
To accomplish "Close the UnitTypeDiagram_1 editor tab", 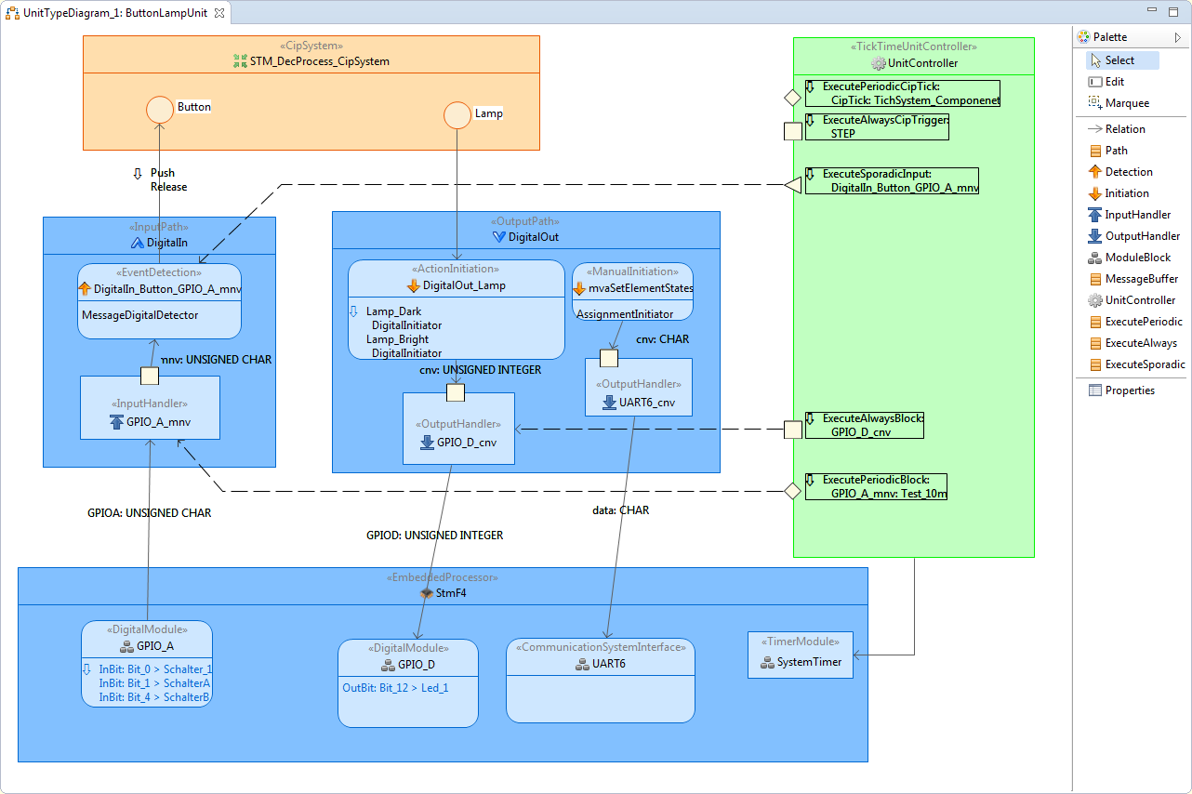I will coord(219,13).
